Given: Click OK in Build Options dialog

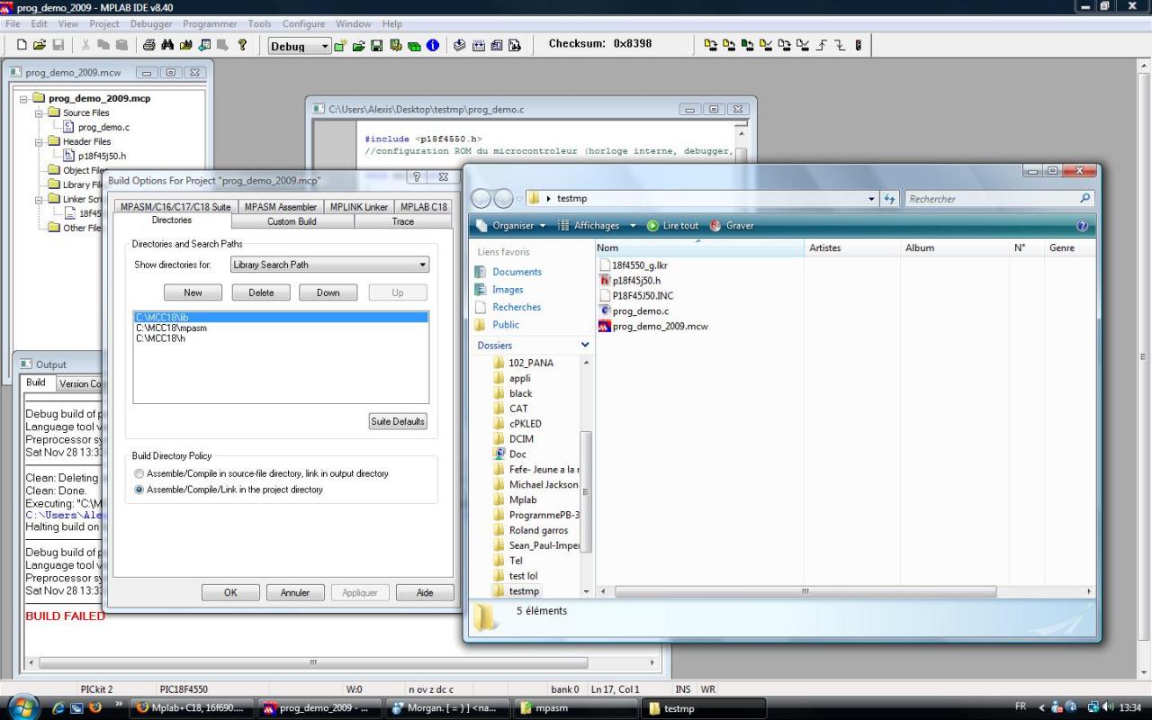Looking at the screenshot, I should pyautogui.click(x=230, y=592).
